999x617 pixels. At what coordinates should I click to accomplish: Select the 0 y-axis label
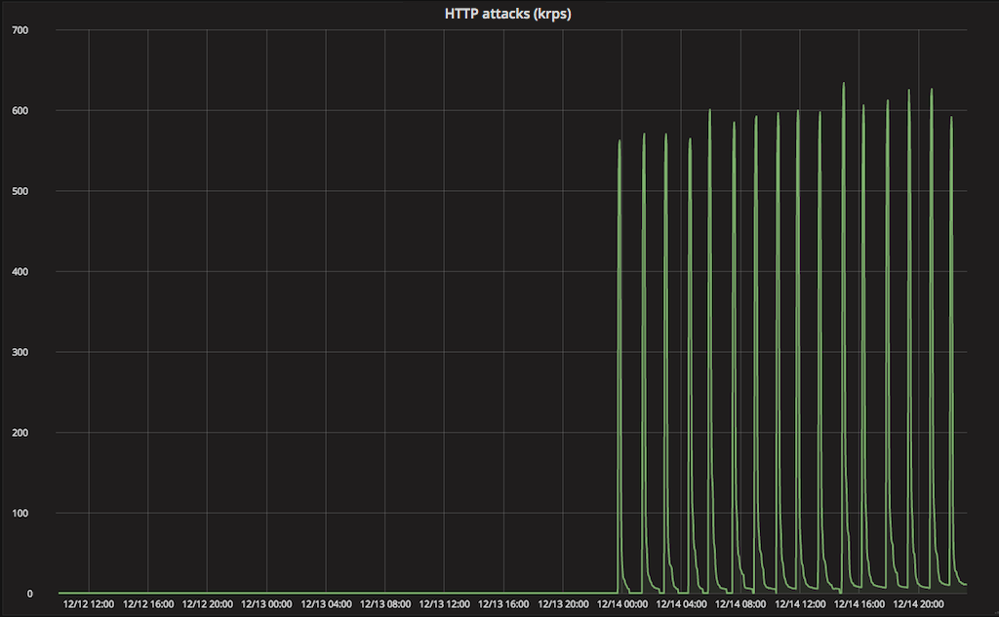click(x=29, y=594)
